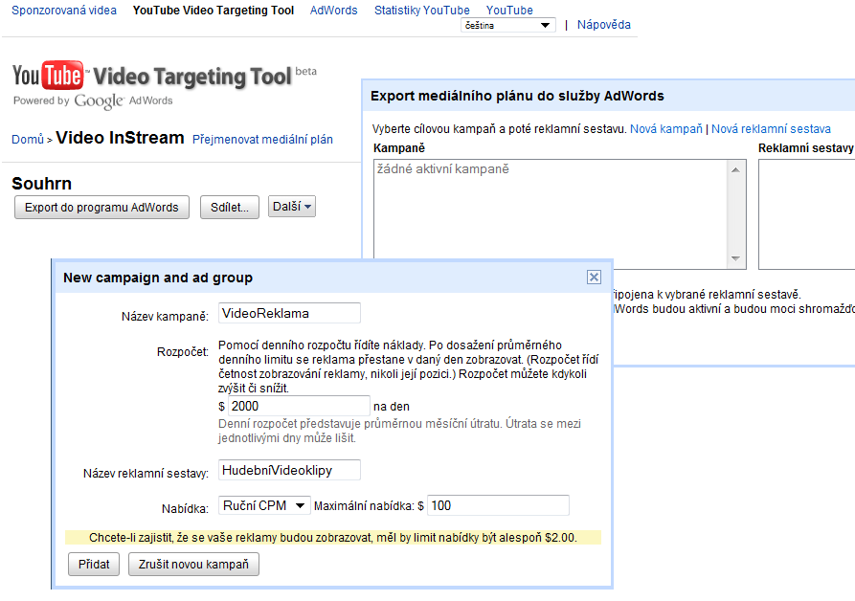The width and height of the screenshot is (855, 601).
Task: Open the AdWords top navigation link
Action: coord(334,11)
